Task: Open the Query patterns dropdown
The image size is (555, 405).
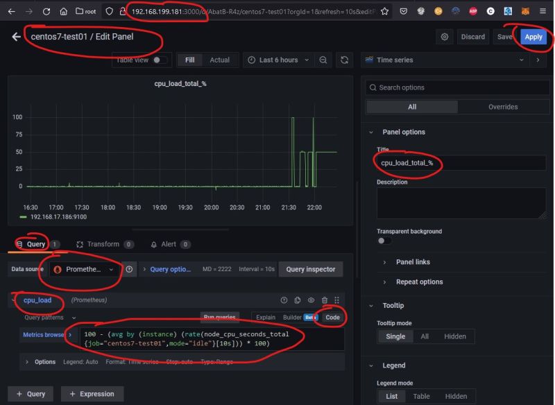Action: click(50, 318)
